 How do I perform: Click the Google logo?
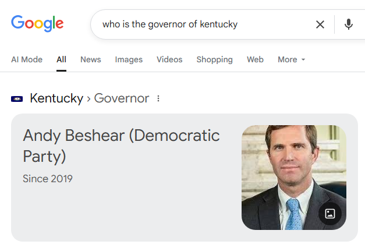(x=37, y=24)
